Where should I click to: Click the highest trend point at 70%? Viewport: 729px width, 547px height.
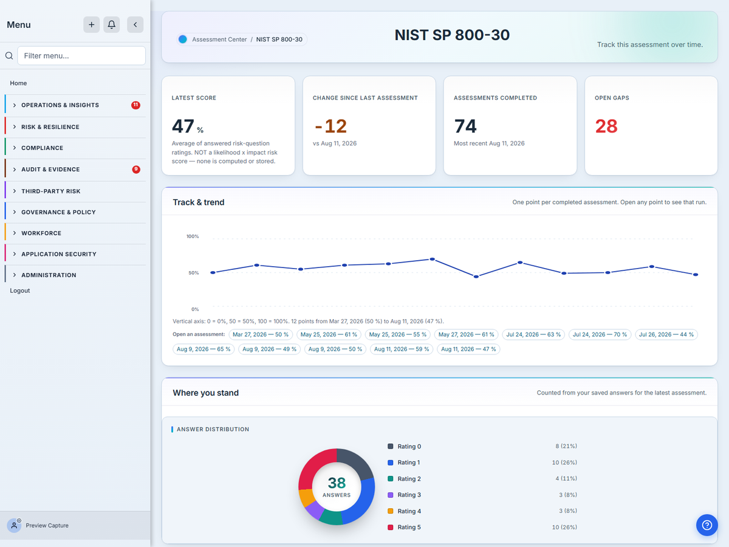point(433,259)
